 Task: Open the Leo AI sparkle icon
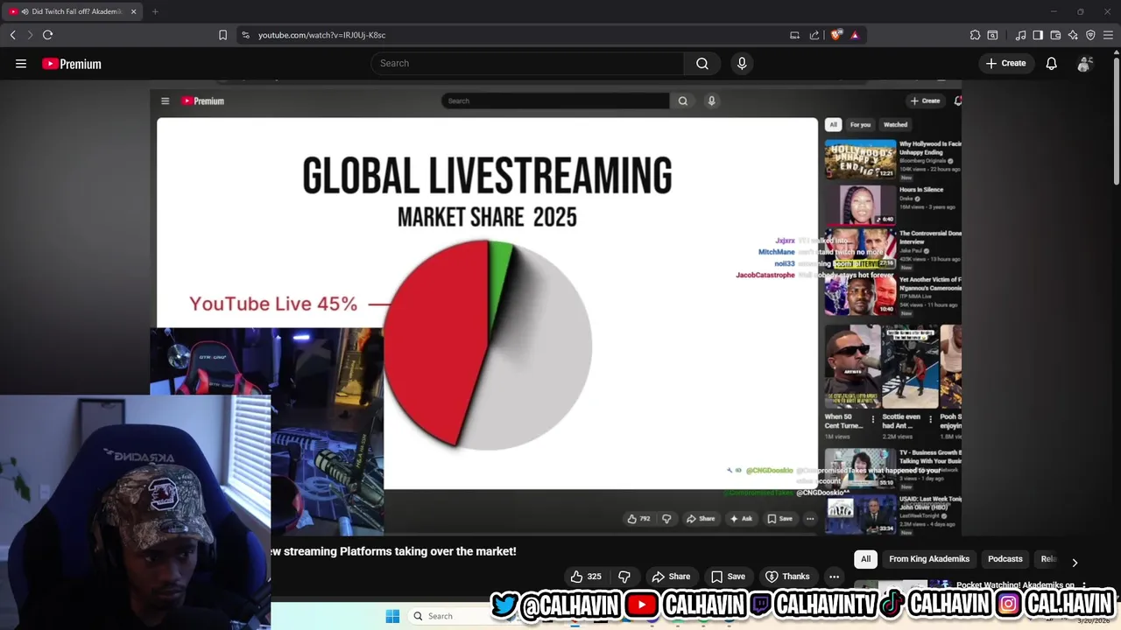click(x=1073, y=35)
